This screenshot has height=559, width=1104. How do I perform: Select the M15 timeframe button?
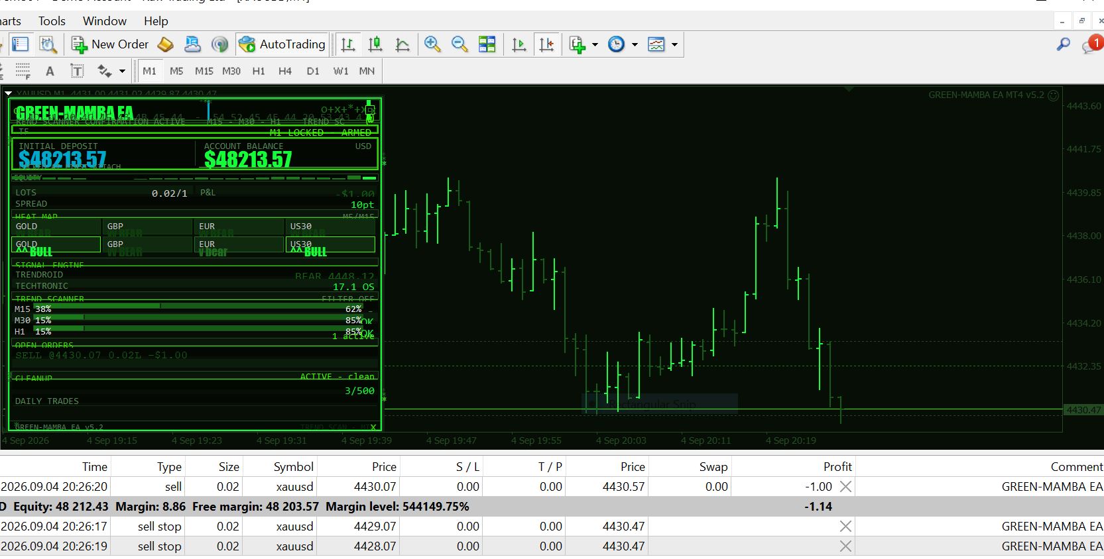[204, 71]
